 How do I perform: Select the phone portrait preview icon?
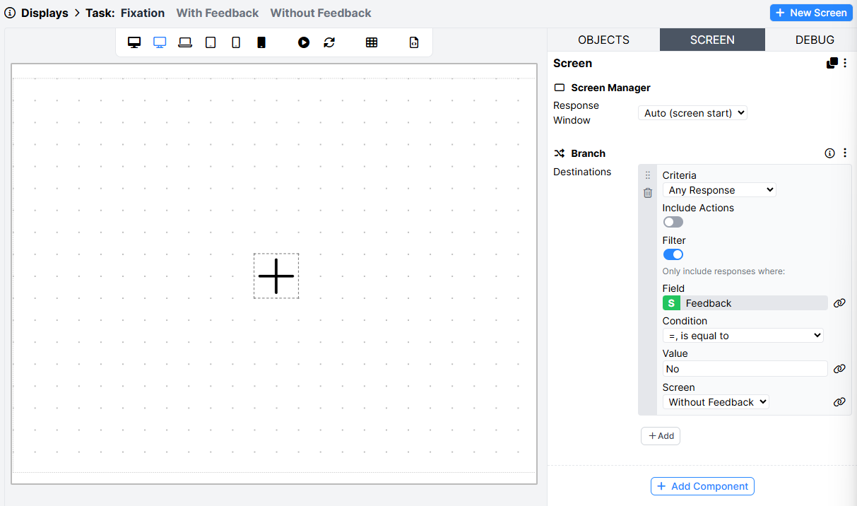[235, 42]
